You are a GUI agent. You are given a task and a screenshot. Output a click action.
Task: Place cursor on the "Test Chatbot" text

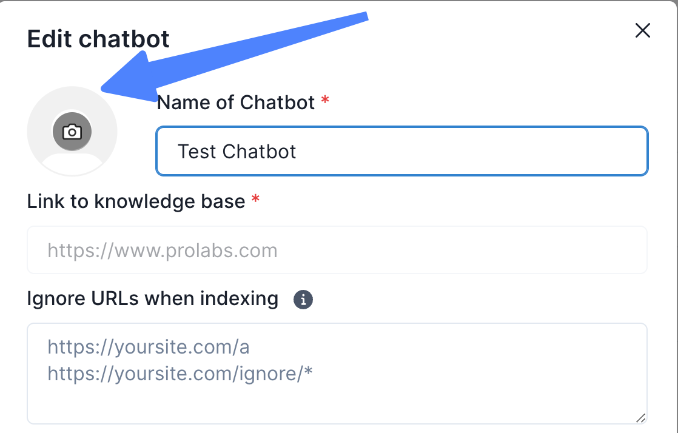(x=237, y=151)
